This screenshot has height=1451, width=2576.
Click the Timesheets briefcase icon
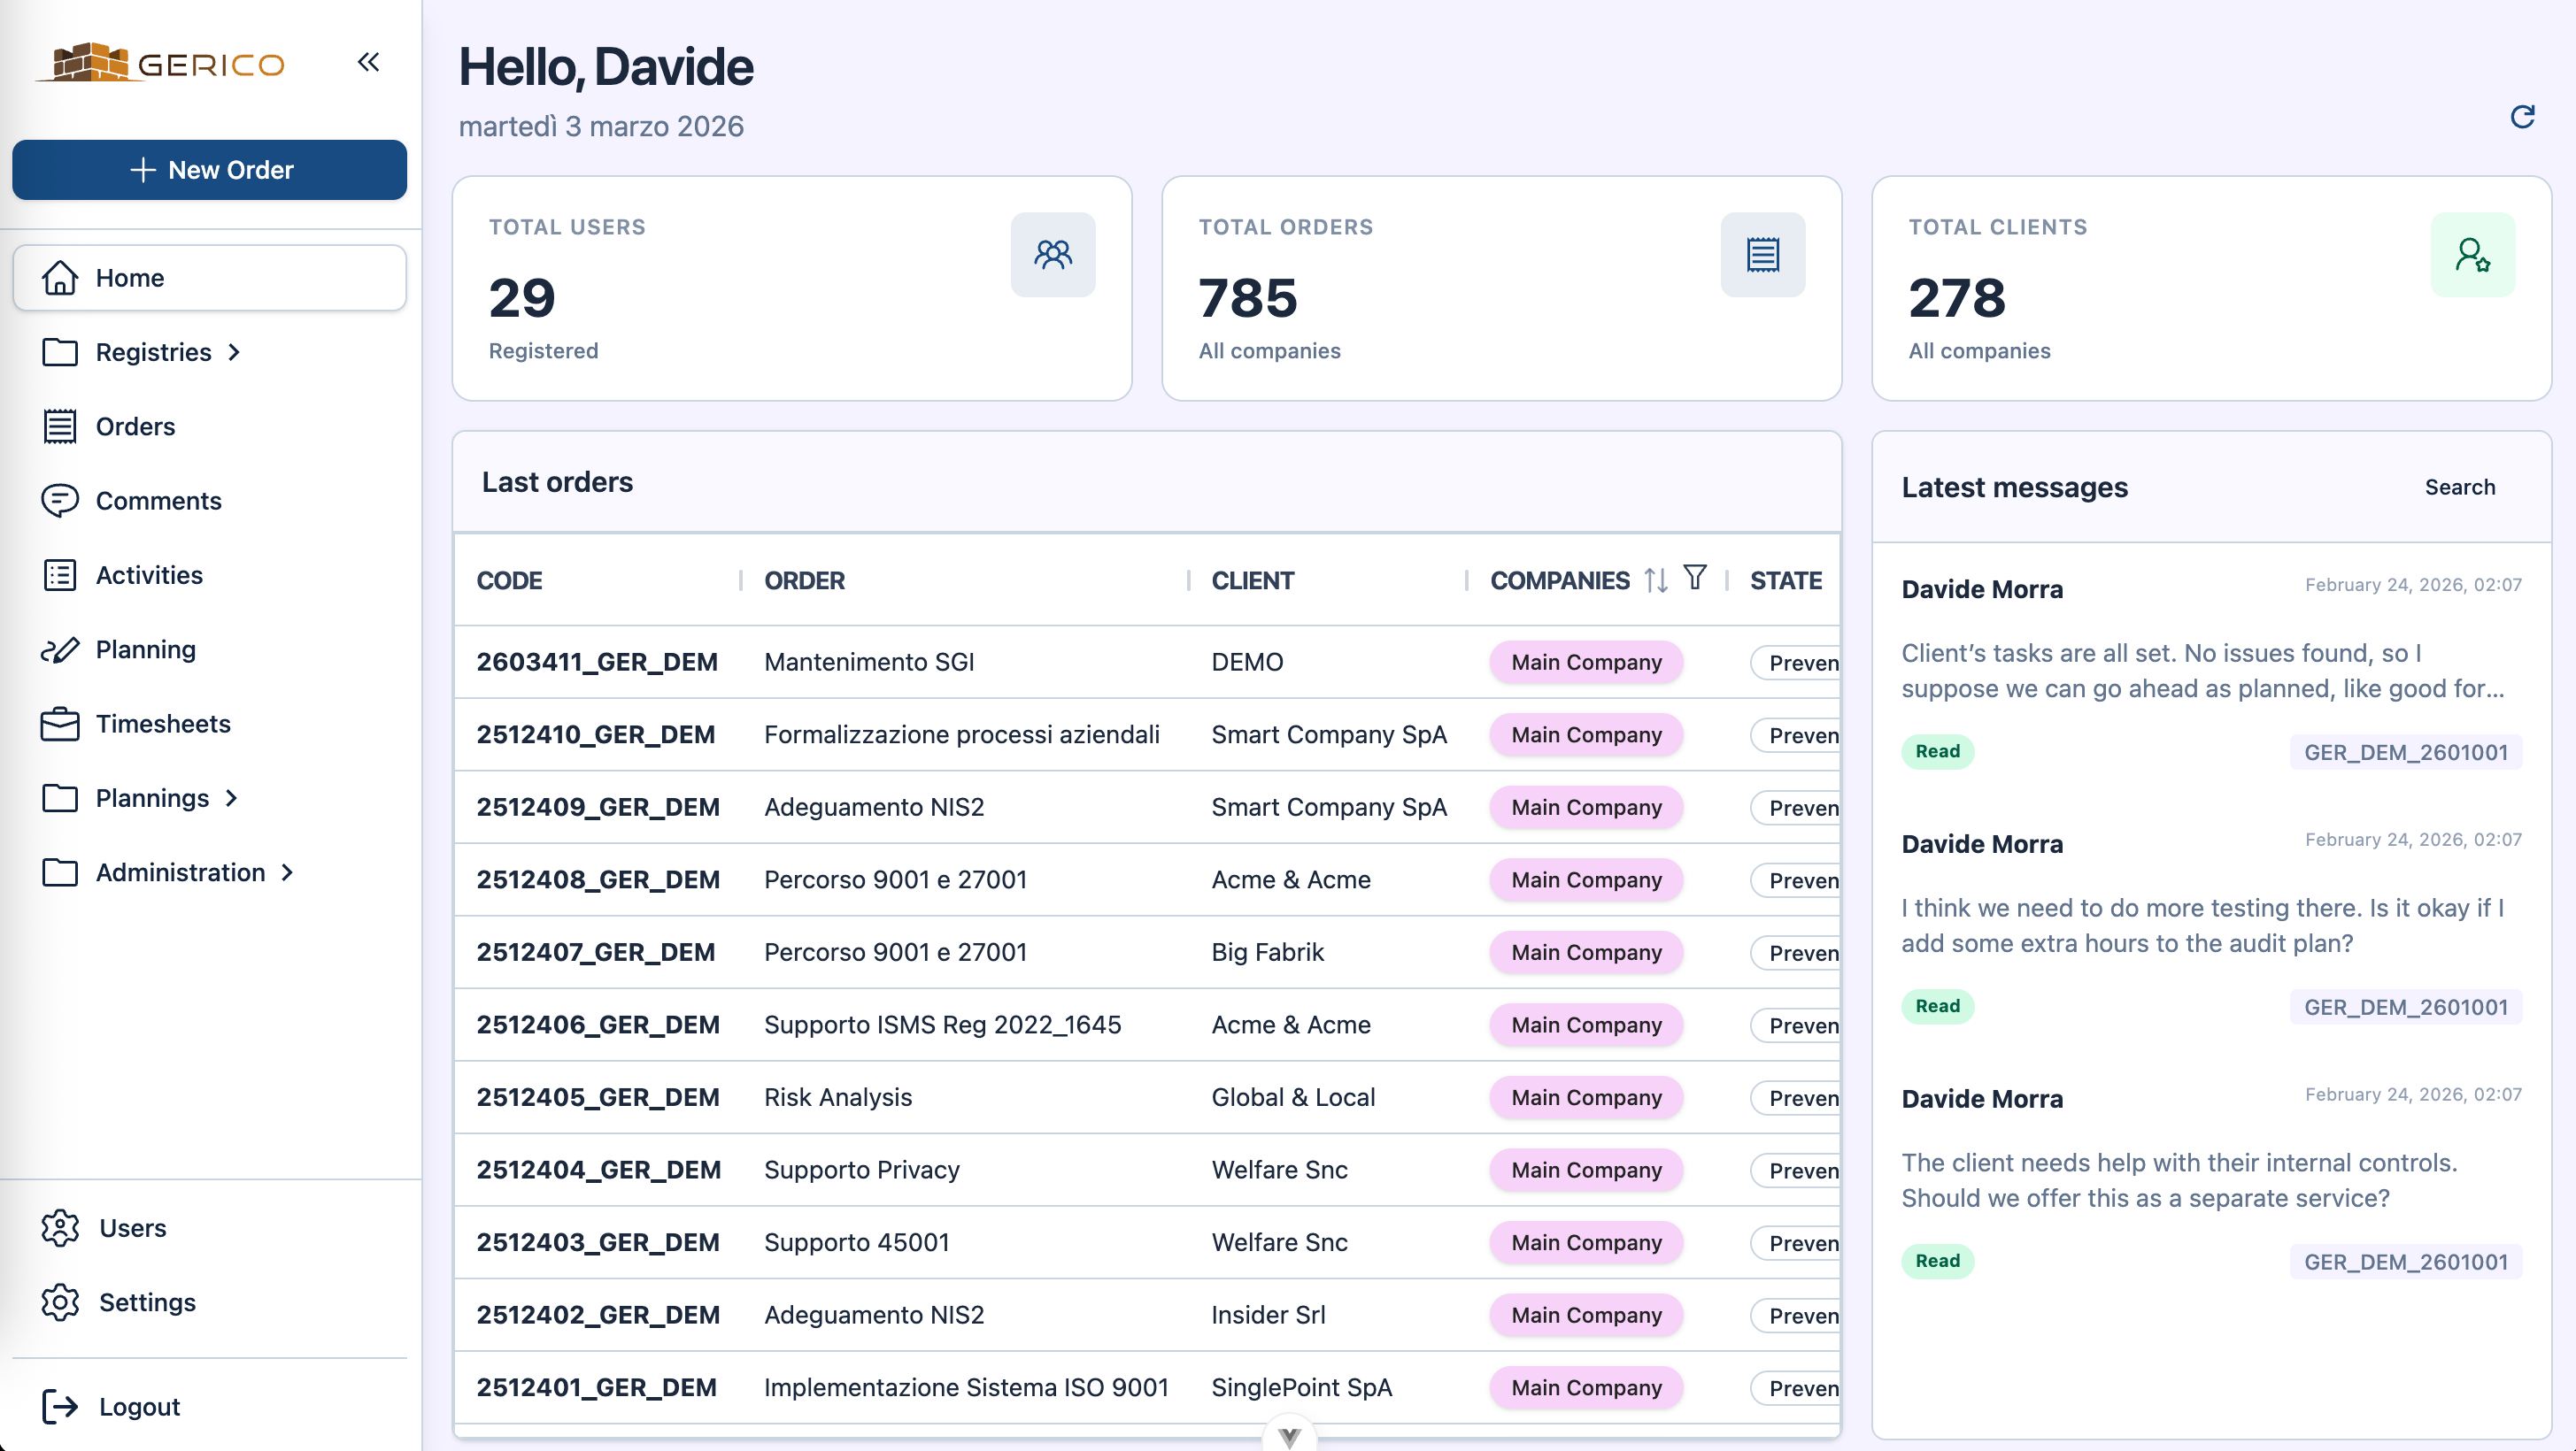[x=60, y=725]
